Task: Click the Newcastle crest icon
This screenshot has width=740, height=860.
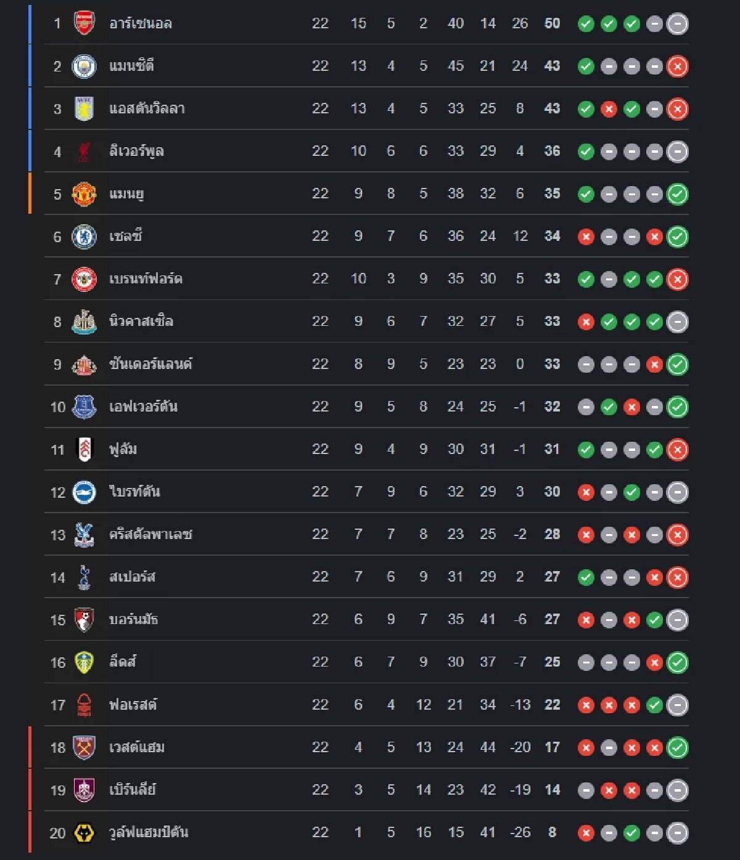Action: (84, 322)
